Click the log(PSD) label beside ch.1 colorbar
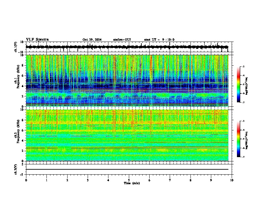Screen dimensions: 261x202 (x=247, y=86)
